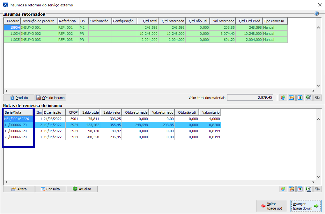Click the binoculars icon in Notas de remessa
The height and width of the screenshot is (214, 325).
click(x=317, y=189)
